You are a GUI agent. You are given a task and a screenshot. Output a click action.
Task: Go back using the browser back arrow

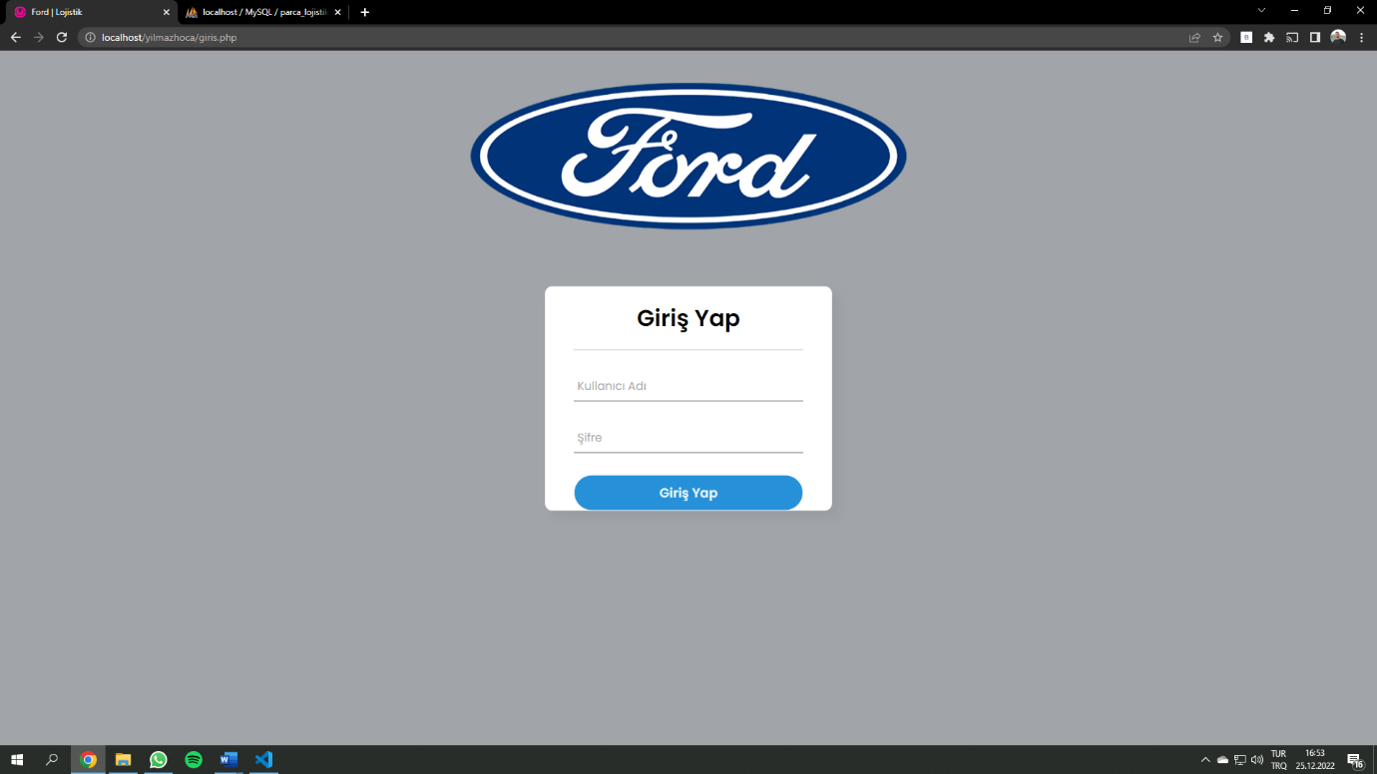[15, 38]
